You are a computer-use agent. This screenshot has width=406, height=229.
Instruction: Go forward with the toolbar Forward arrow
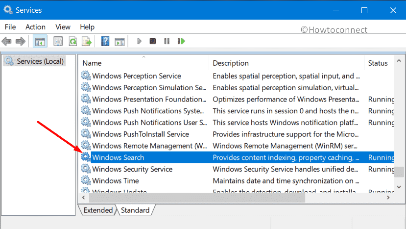(21, 41)
